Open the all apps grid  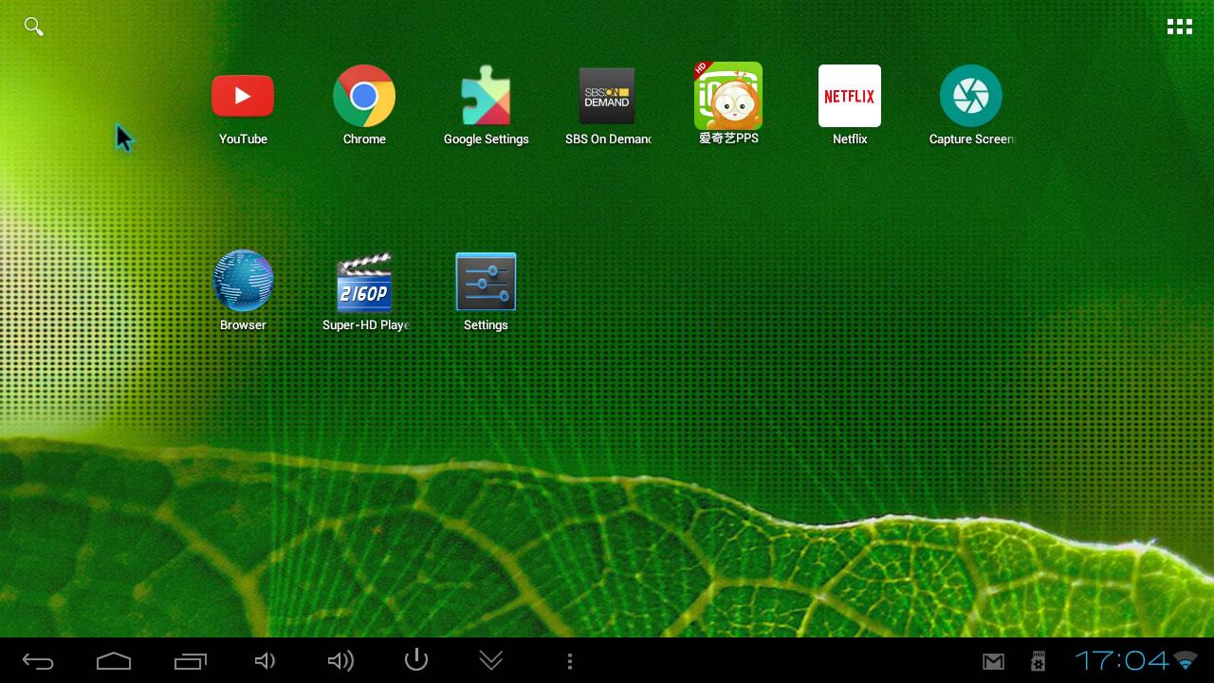click(1180, 27)
